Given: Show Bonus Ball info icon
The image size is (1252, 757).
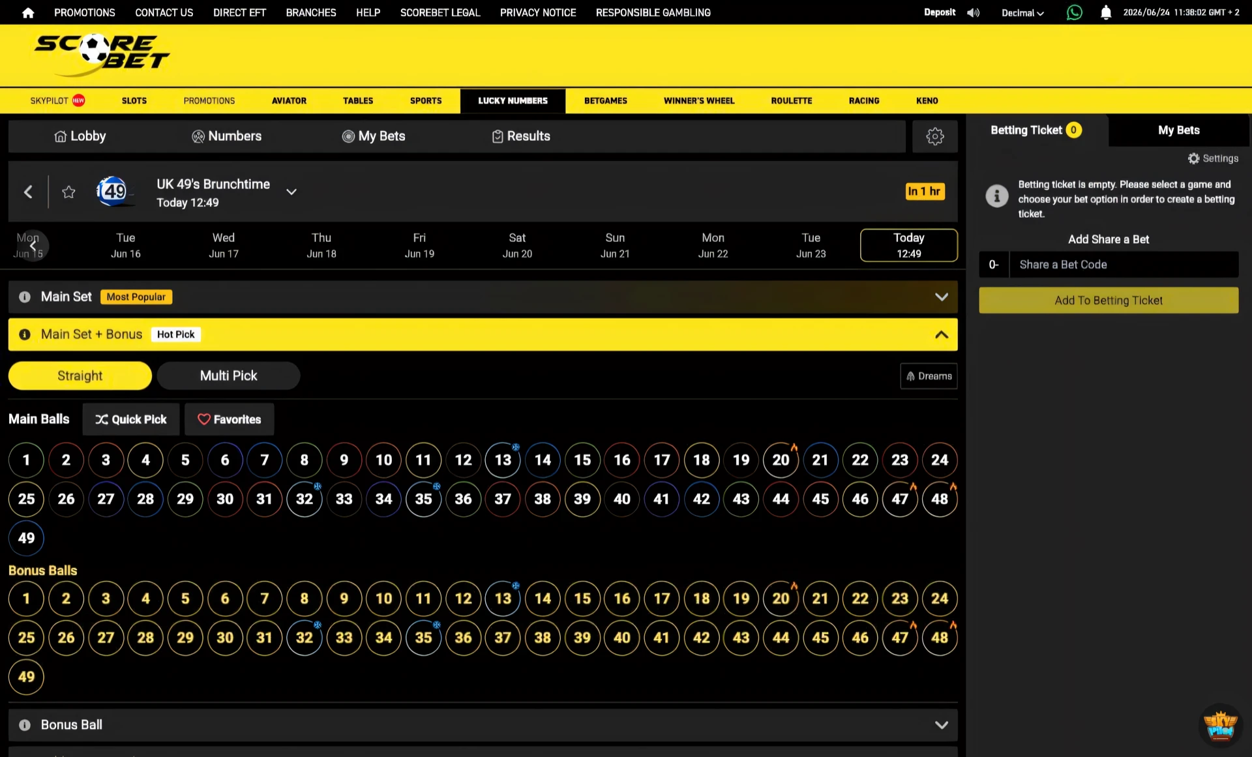Looking at the screenshot, I should (x=25, y=725).
